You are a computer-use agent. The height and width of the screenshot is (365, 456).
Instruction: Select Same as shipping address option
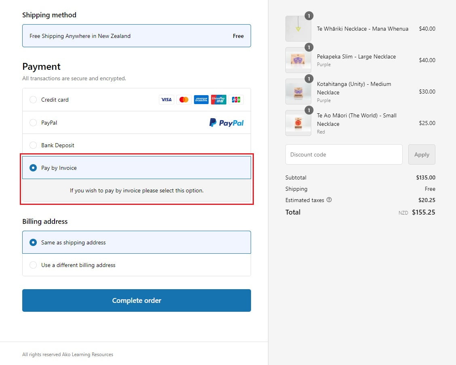point(33,242)
